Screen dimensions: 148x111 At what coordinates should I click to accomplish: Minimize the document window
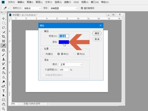coord(109,15)
